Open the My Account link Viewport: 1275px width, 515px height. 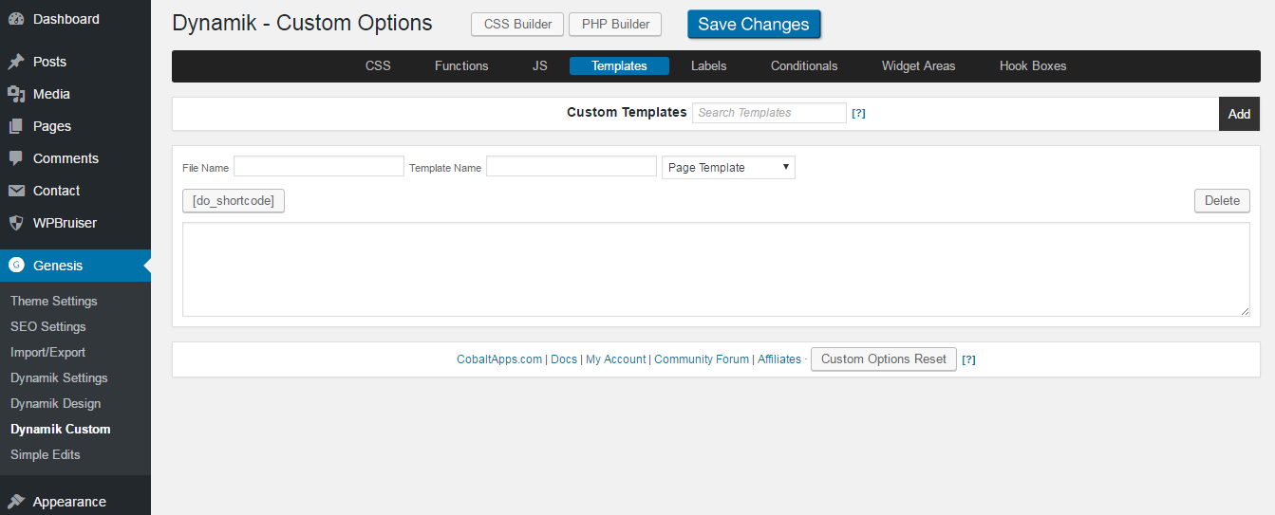tap(615, 359)
